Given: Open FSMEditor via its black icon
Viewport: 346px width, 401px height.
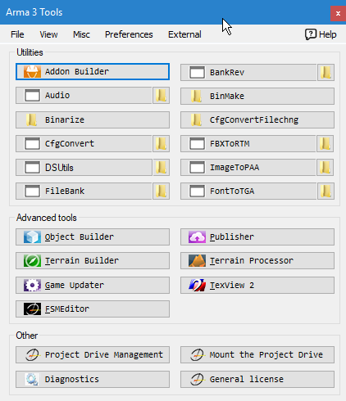Looking at the screenshot, I should coord(32,309).
